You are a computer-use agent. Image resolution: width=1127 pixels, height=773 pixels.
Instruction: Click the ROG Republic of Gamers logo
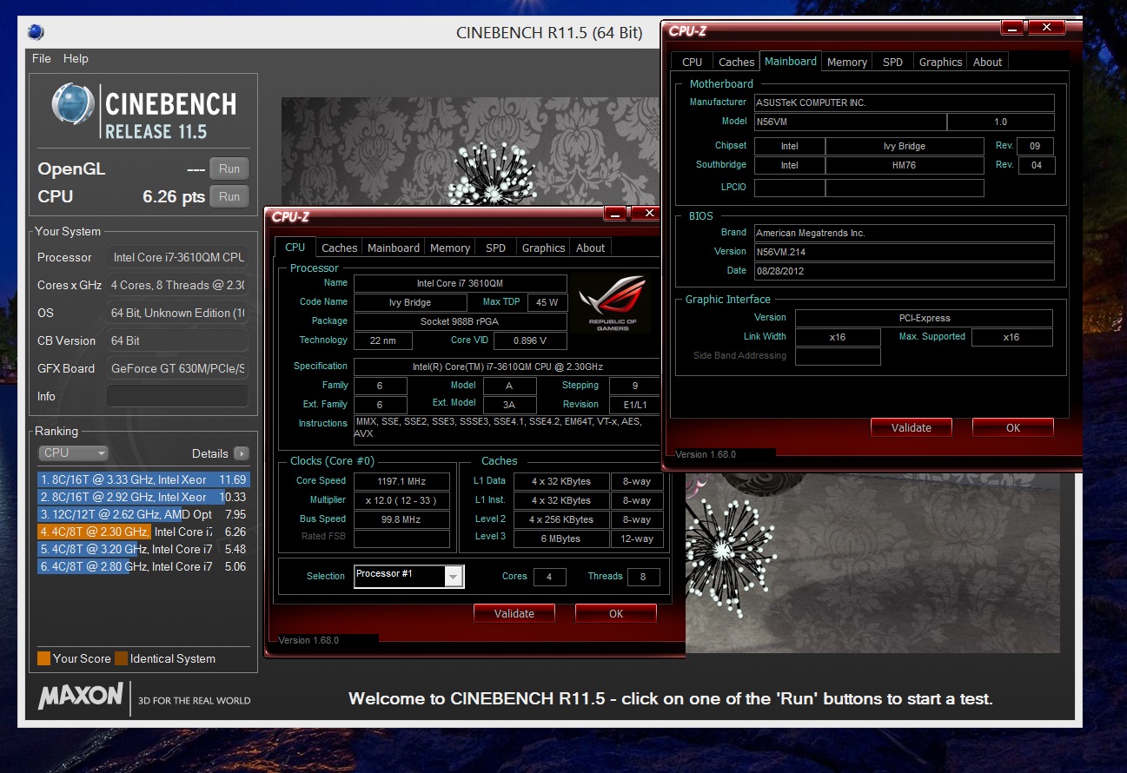click(x=613, y=303)
